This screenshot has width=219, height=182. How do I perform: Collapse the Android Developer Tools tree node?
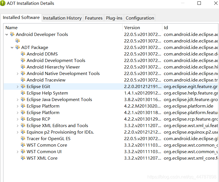click(x=7, y=35)
